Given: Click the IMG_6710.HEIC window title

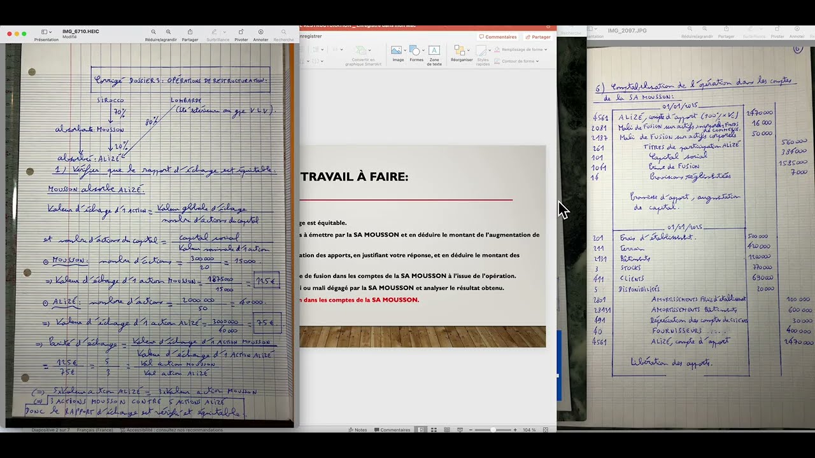Looking at the screenshot, I should pos(81,31).
